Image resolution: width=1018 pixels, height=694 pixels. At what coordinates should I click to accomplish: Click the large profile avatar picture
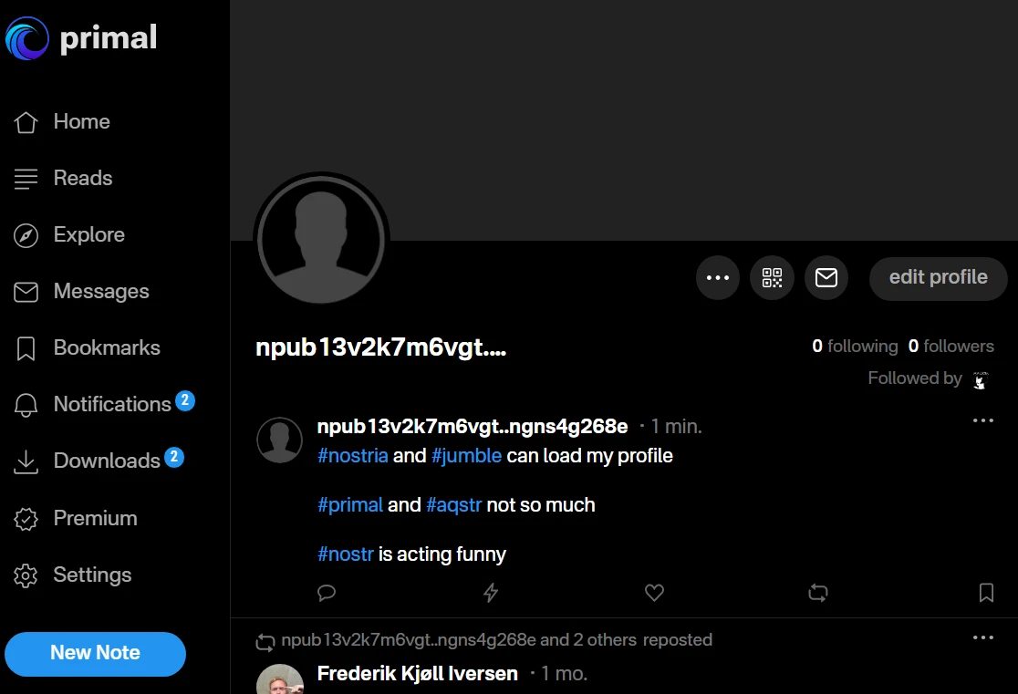(x=321, y=240)
